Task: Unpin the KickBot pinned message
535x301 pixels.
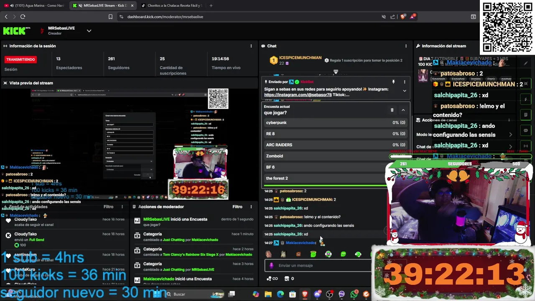Action: [x=393, y=82]
